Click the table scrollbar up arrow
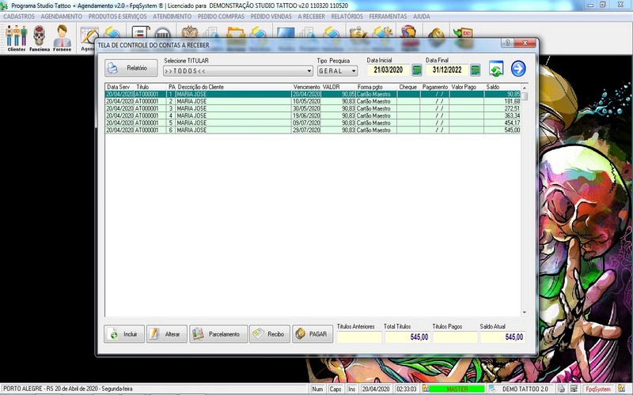The height and width of the screenshot is (395, 633). coord(525,88)
